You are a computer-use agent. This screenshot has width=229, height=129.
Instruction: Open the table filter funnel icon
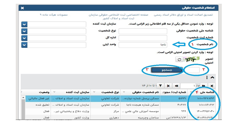(x=160, y=86)
